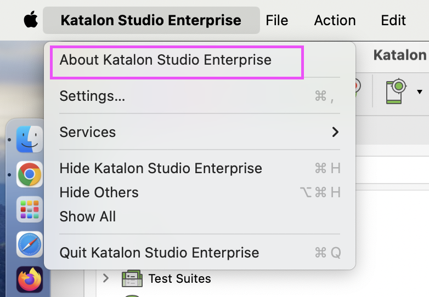The height and width of the screenshot is (297, 429).
Task: Choose Show All menu entry
Action: point(88,216)
